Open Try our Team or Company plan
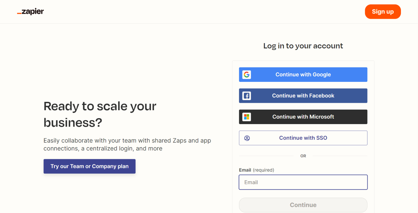 pos(89,166)
